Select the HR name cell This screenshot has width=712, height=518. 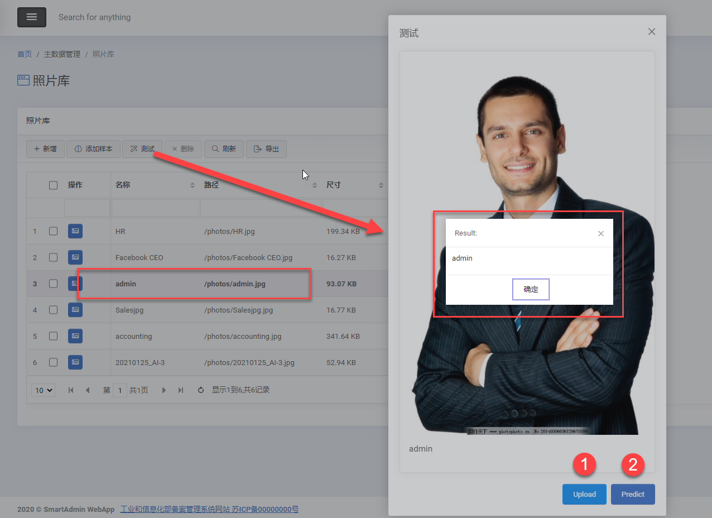[x=155, y=231]
